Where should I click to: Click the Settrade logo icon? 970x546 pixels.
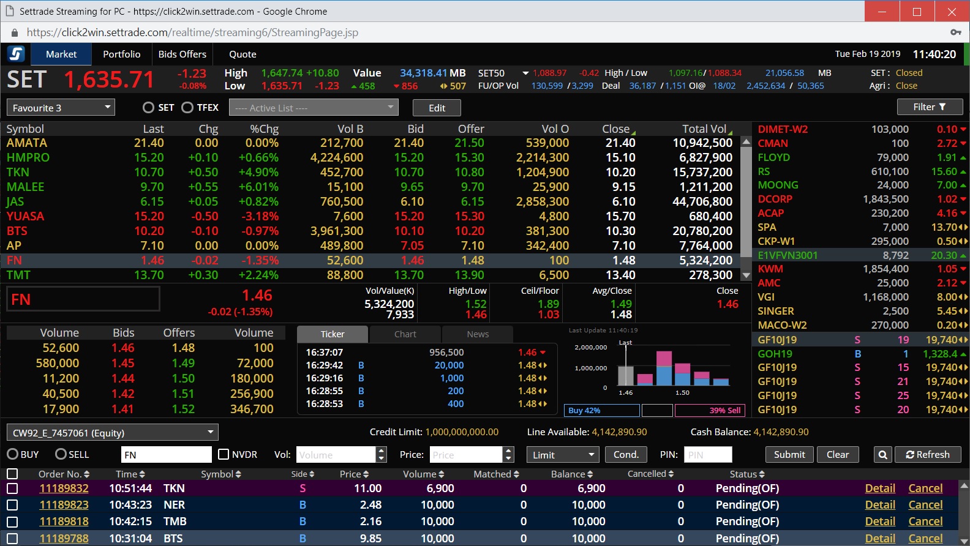pos(16,54)
